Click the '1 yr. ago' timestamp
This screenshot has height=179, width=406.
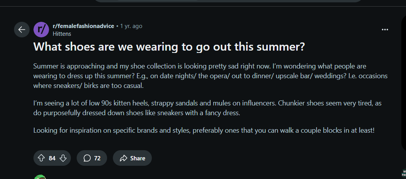131,26
